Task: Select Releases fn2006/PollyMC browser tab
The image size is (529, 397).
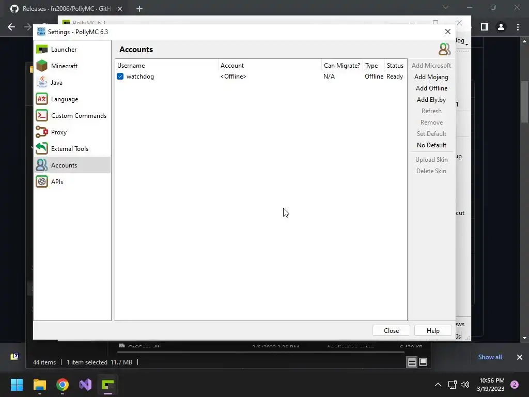Action: click(66, 9)
